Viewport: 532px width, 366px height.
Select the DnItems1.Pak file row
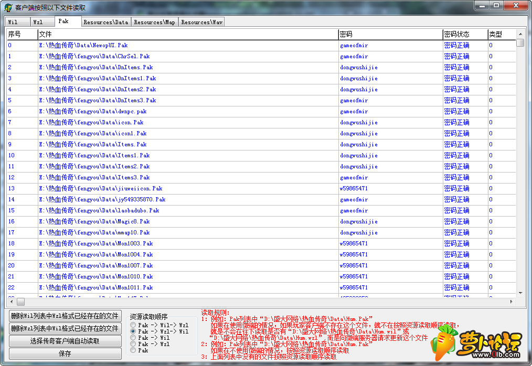(261, 78)
